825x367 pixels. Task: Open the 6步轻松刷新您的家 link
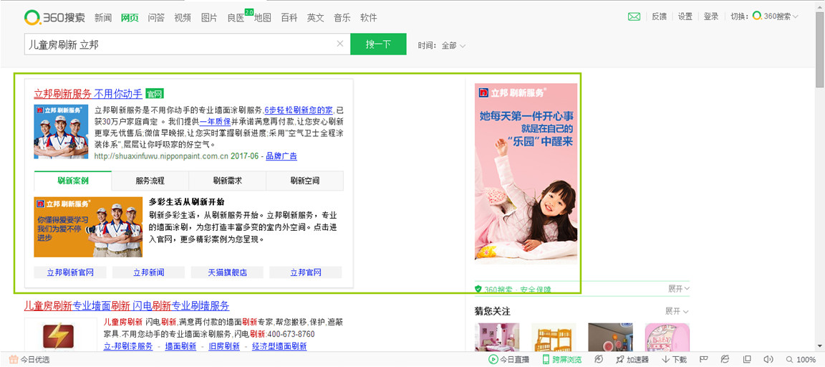299,110
